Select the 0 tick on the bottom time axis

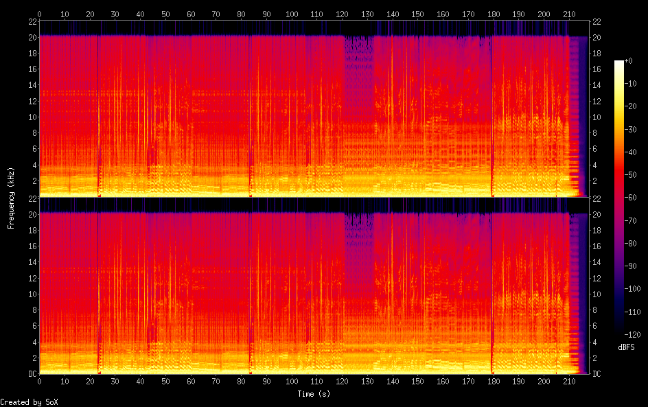pos(39,381)
